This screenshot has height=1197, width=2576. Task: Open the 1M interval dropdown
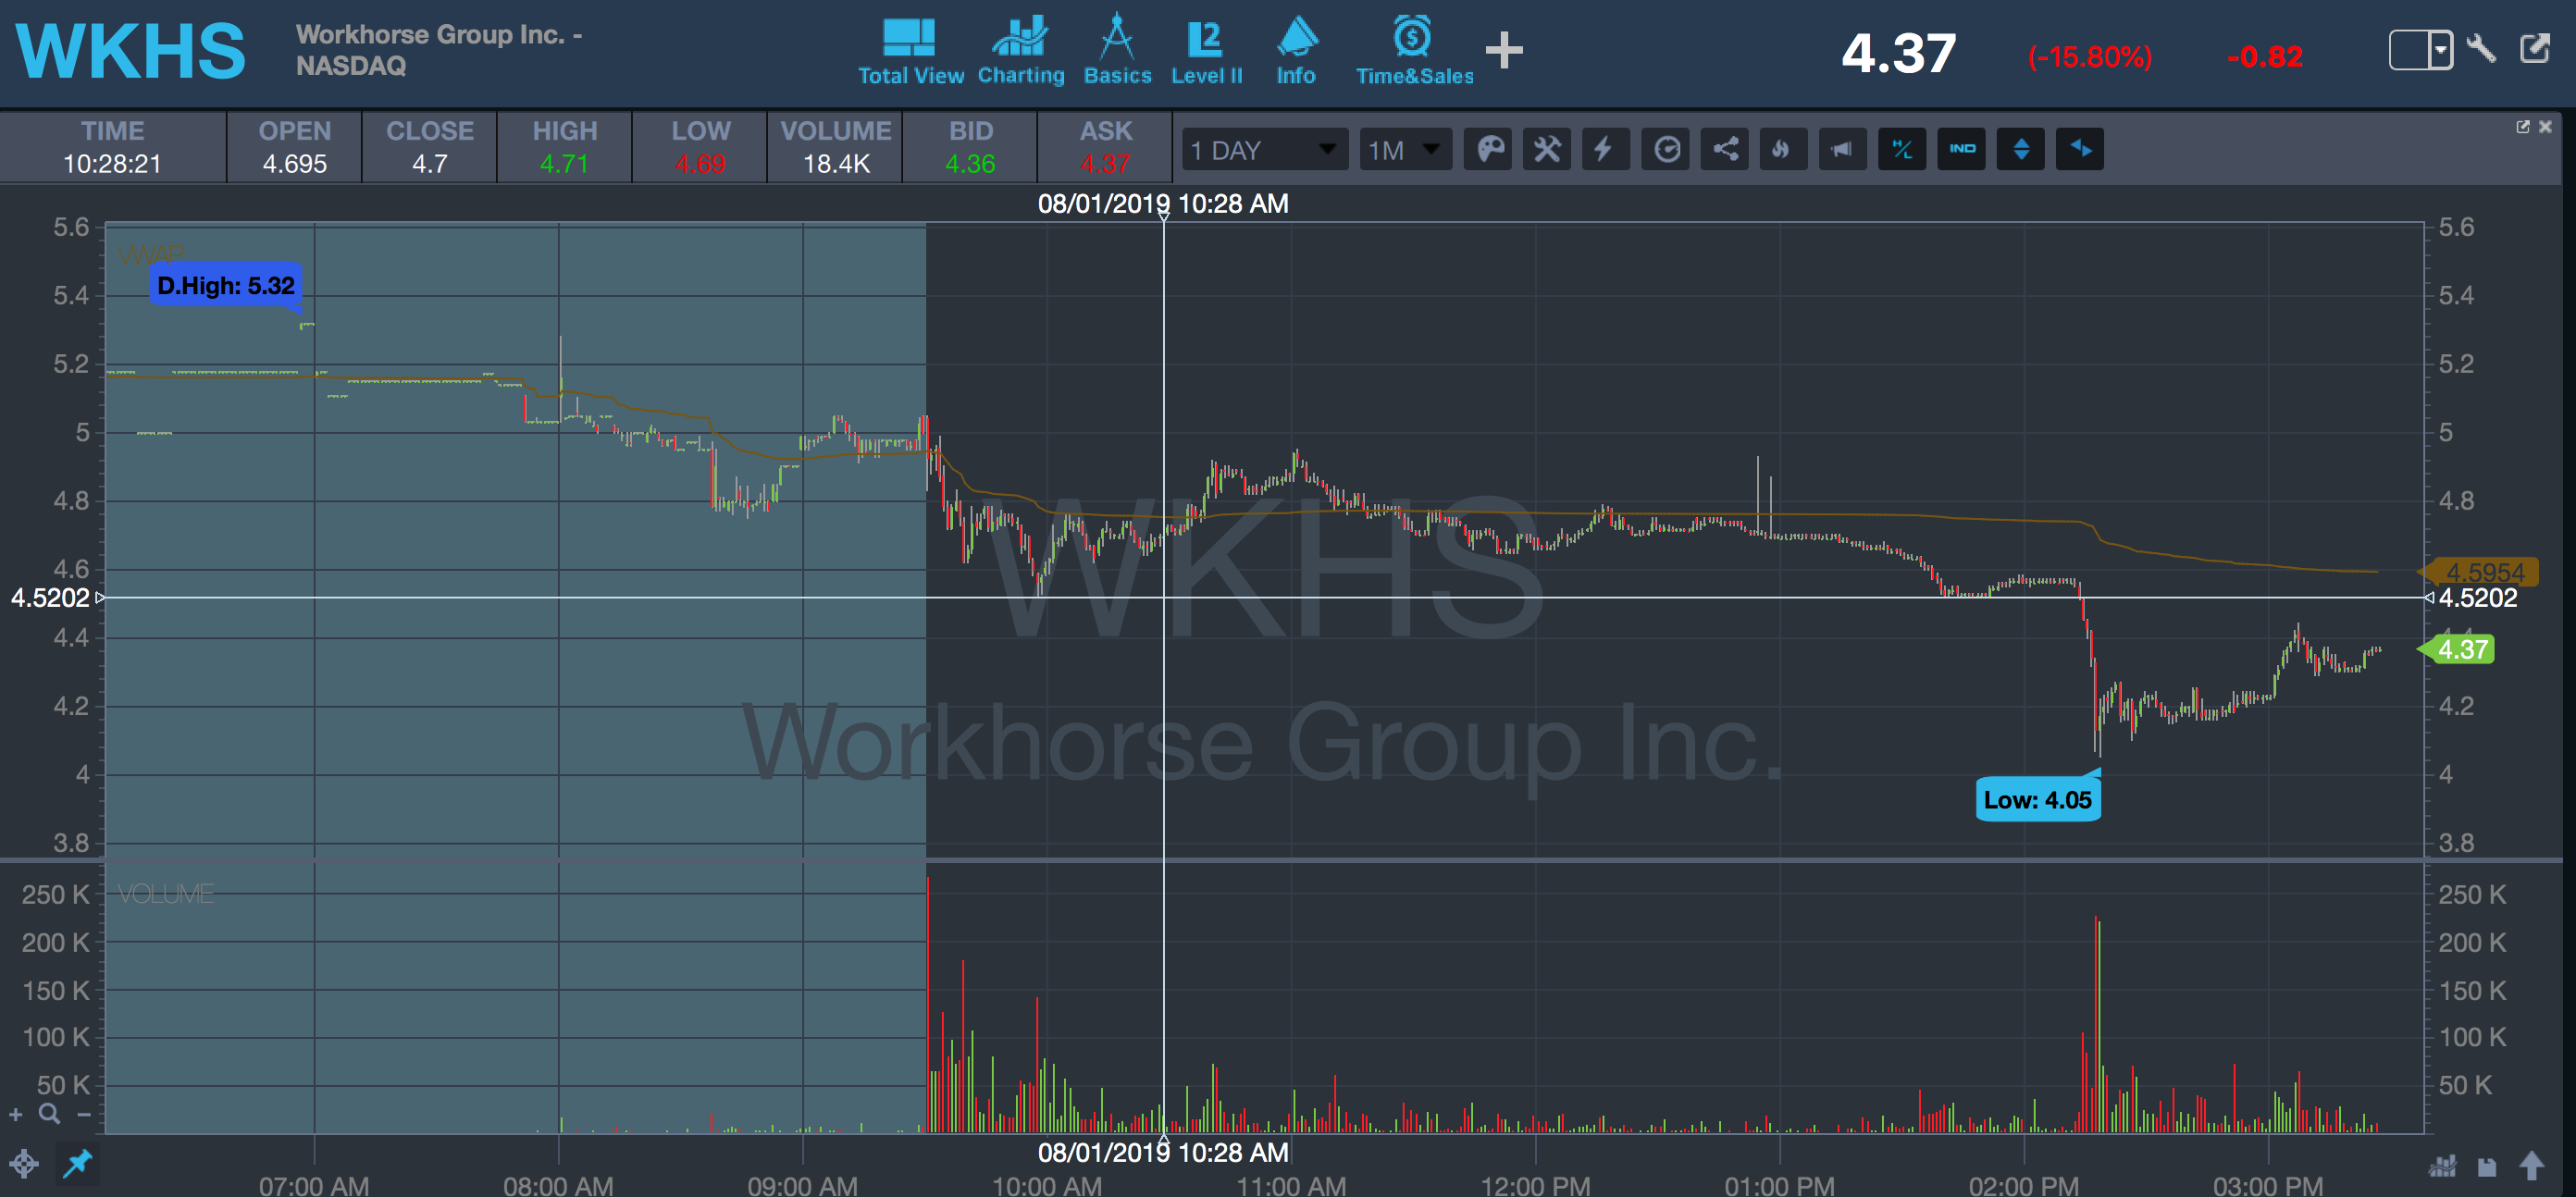point(1404,150)
